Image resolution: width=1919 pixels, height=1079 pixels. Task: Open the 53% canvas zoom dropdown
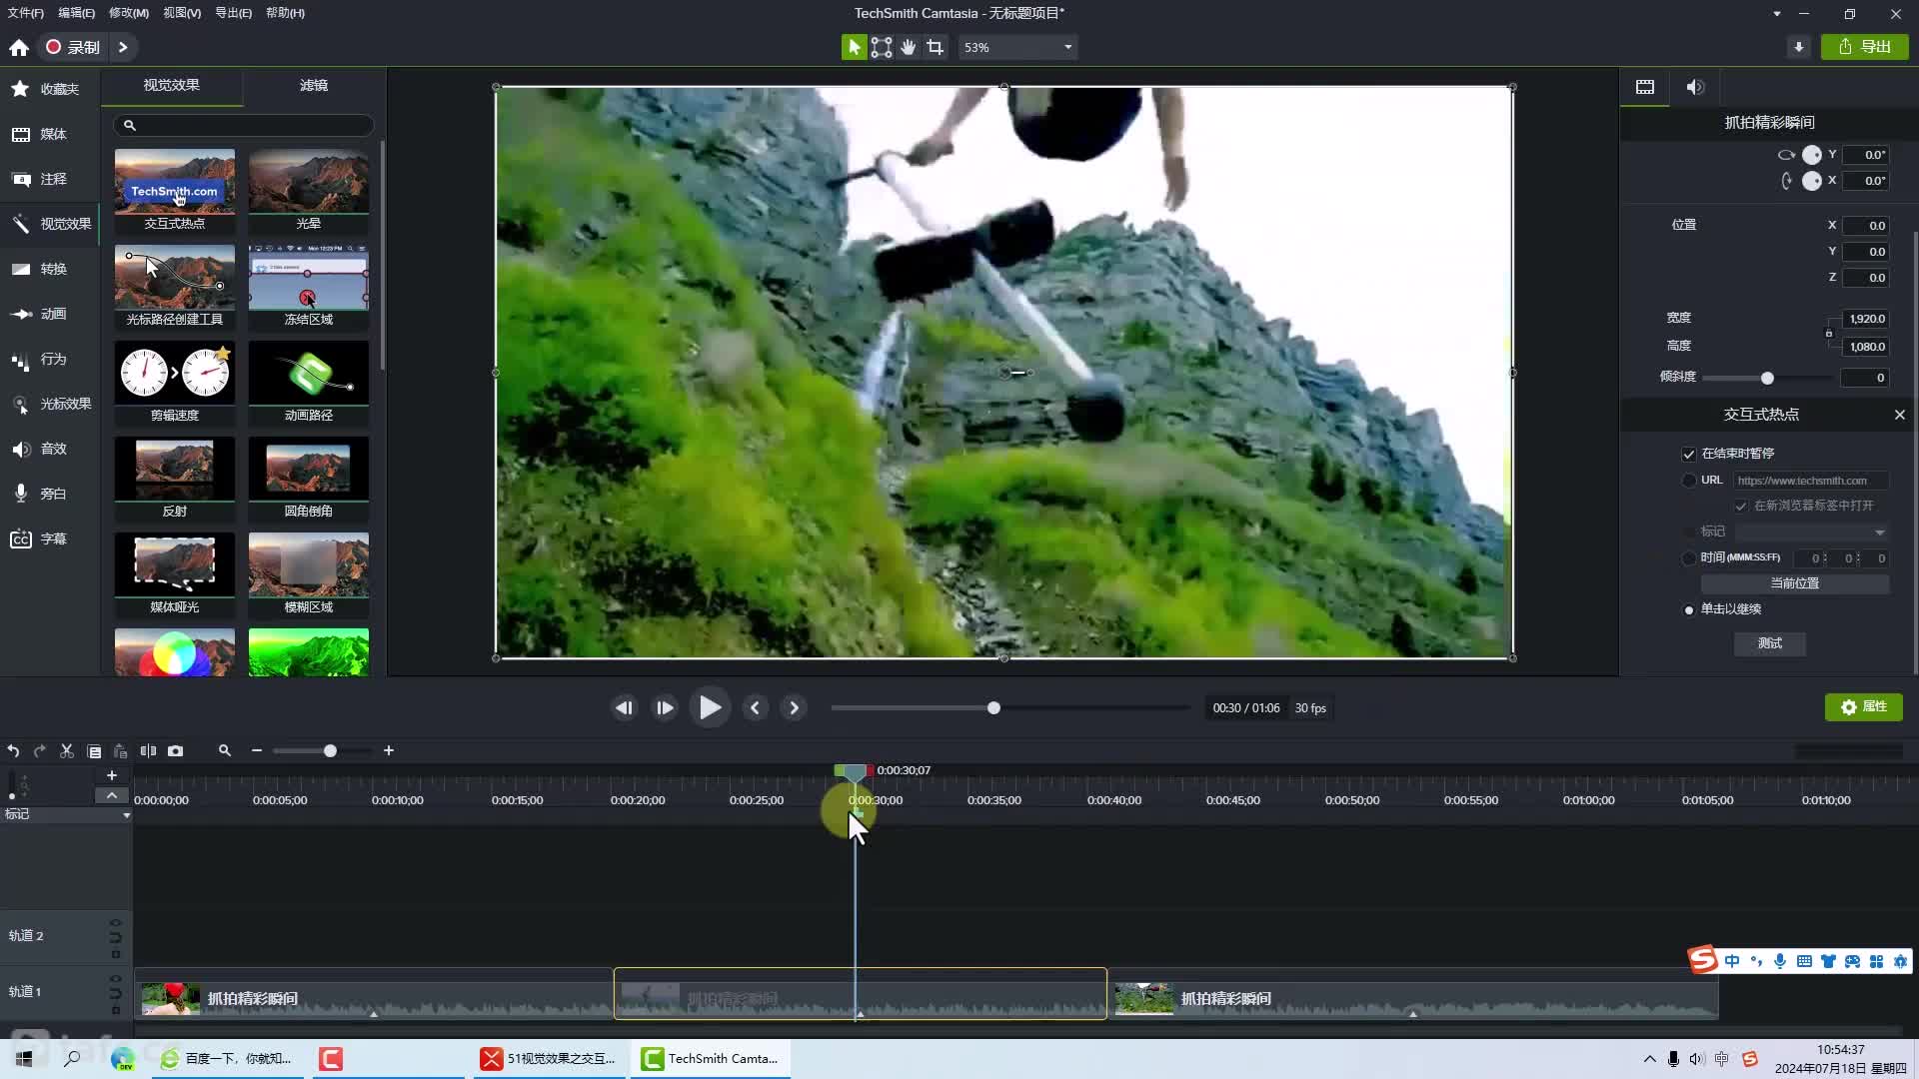point(1017,47)
